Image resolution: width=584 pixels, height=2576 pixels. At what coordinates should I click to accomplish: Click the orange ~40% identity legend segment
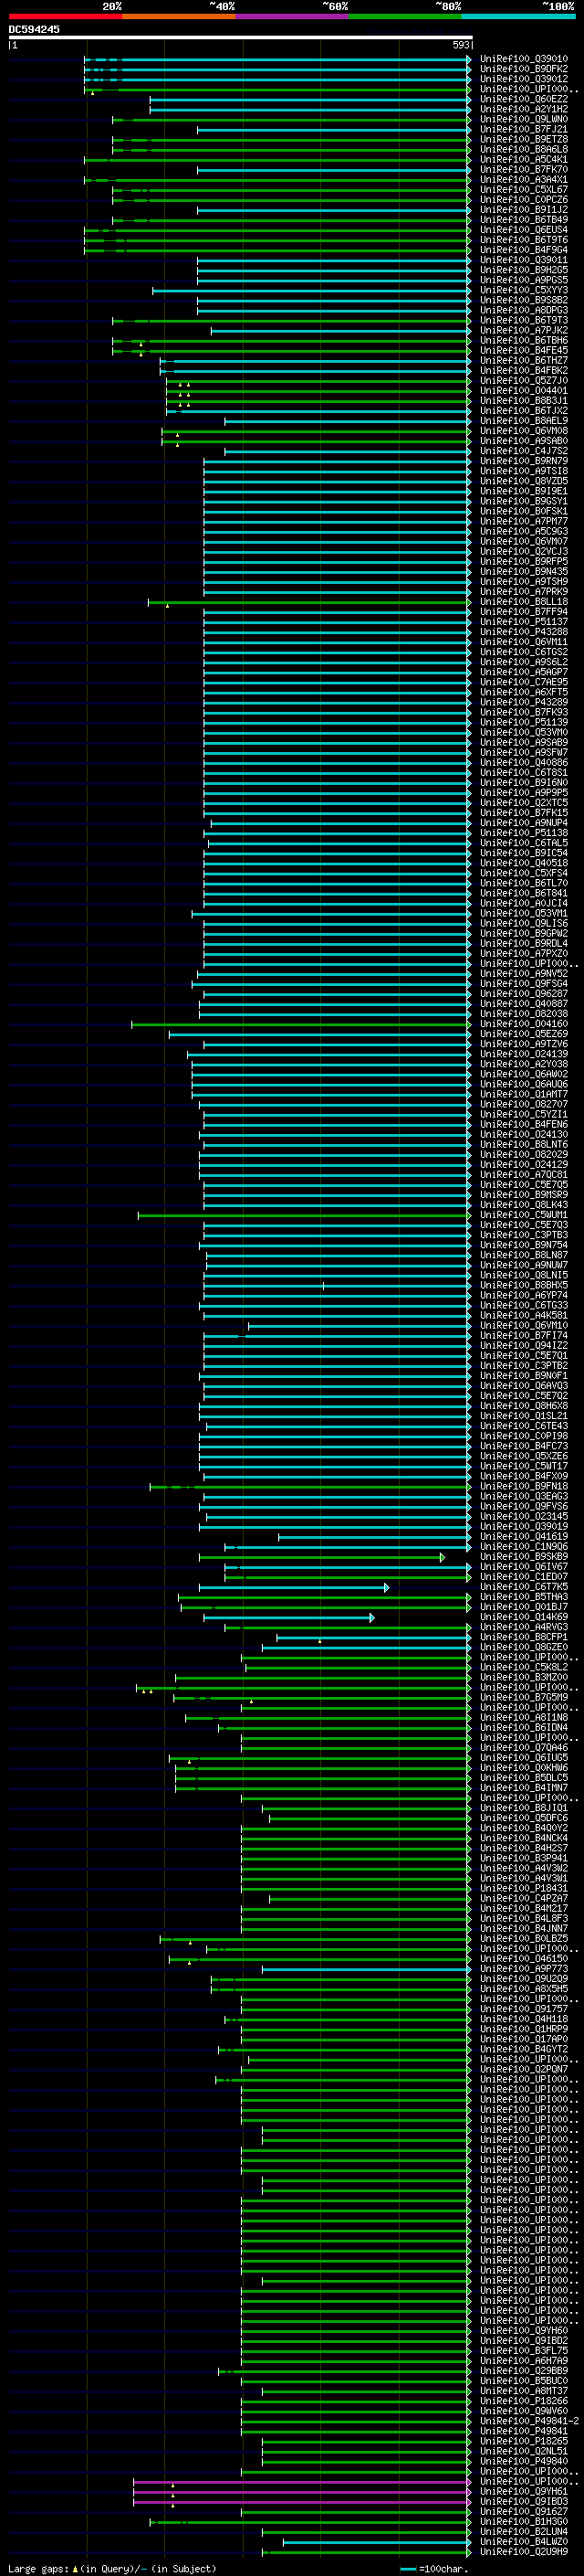pos(179,16)
